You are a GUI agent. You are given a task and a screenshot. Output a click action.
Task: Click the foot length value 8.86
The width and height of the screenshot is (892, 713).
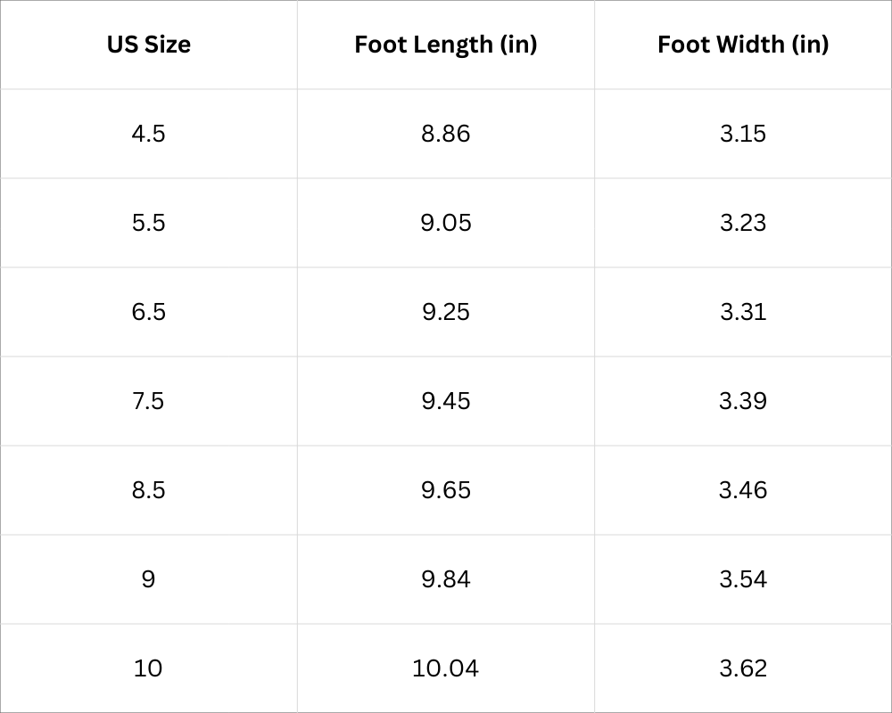coord(445,134)
